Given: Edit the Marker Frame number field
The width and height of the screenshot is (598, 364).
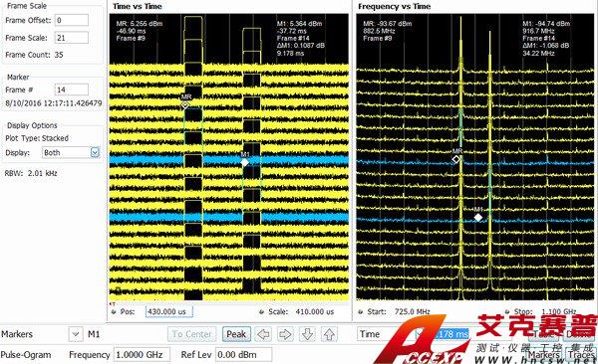Looking at the screenshot, I should [x=72, y=90].
